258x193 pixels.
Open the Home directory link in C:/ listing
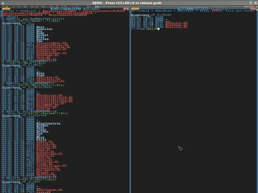[40, 33]
